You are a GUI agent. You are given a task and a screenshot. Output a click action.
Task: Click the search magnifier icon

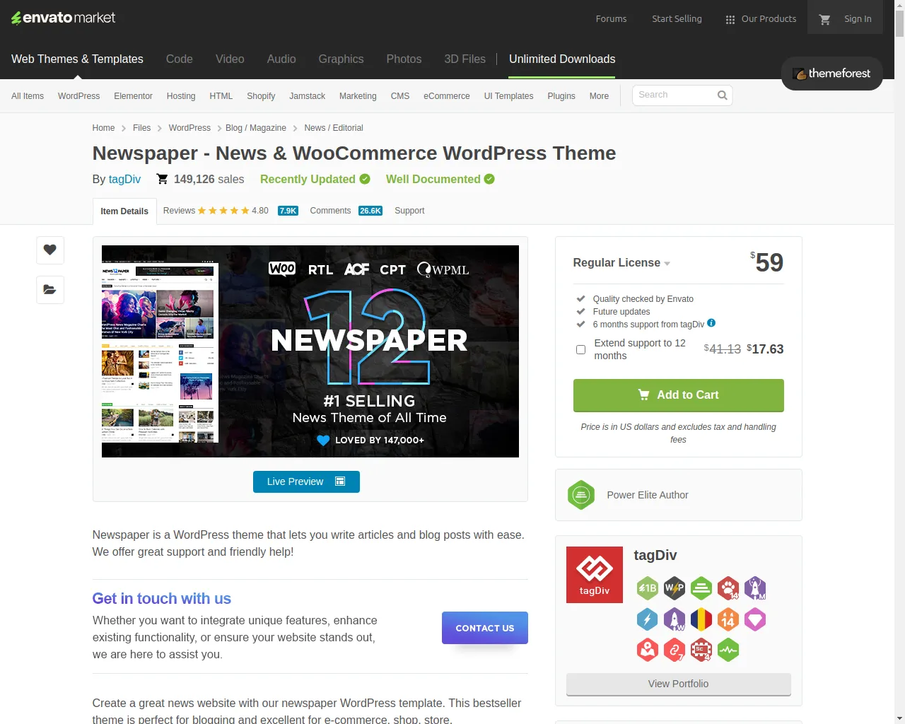coord(722,95)
